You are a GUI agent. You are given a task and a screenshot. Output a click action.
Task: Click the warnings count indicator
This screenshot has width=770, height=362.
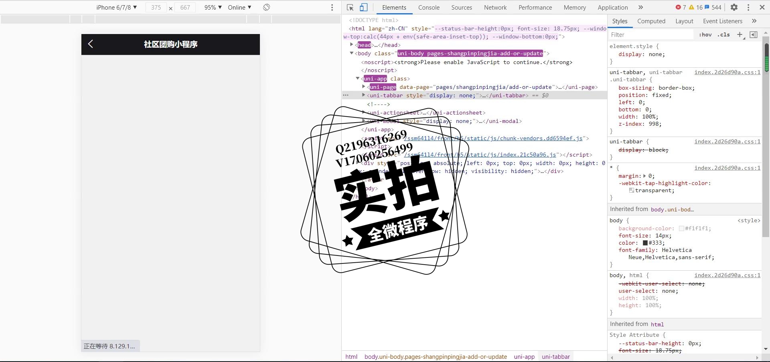click(695, 7)
